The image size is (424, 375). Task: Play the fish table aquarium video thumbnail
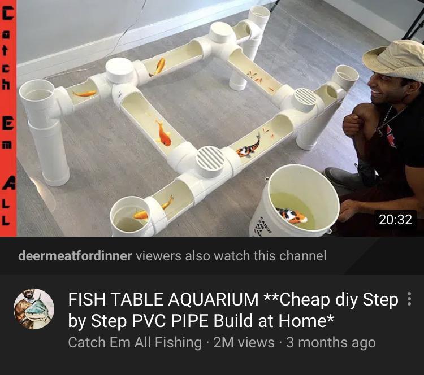(212, 119)
